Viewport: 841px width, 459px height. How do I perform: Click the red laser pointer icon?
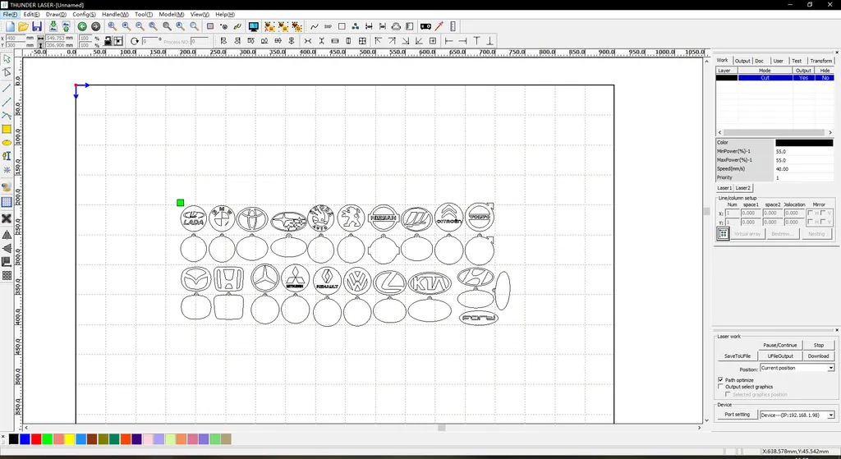click(x=439, y=26)
